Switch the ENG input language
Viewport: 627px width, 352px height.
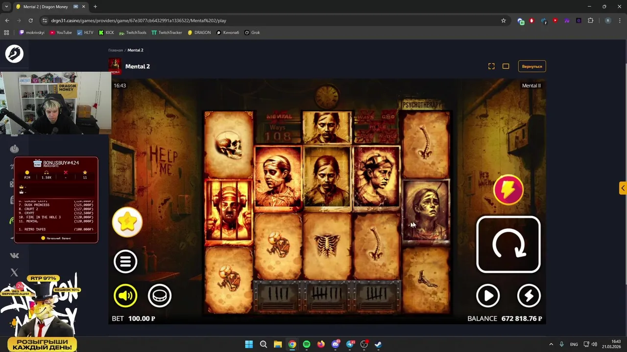pyautogui.click(x=574, y=344)
